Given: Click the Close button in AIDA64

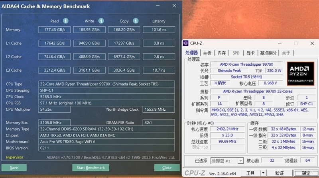Looking at the screenshot, I should tap(167, 168).
